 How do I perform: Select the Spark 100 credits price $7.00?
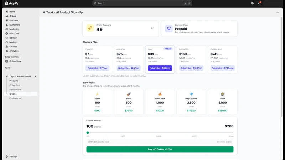coord(97,111)
